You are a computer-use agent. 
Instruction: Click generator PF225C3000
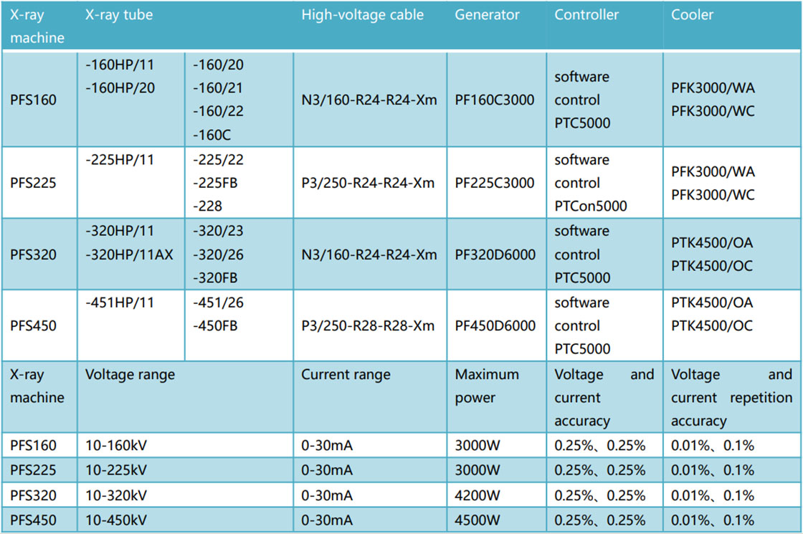coord(495,183)
